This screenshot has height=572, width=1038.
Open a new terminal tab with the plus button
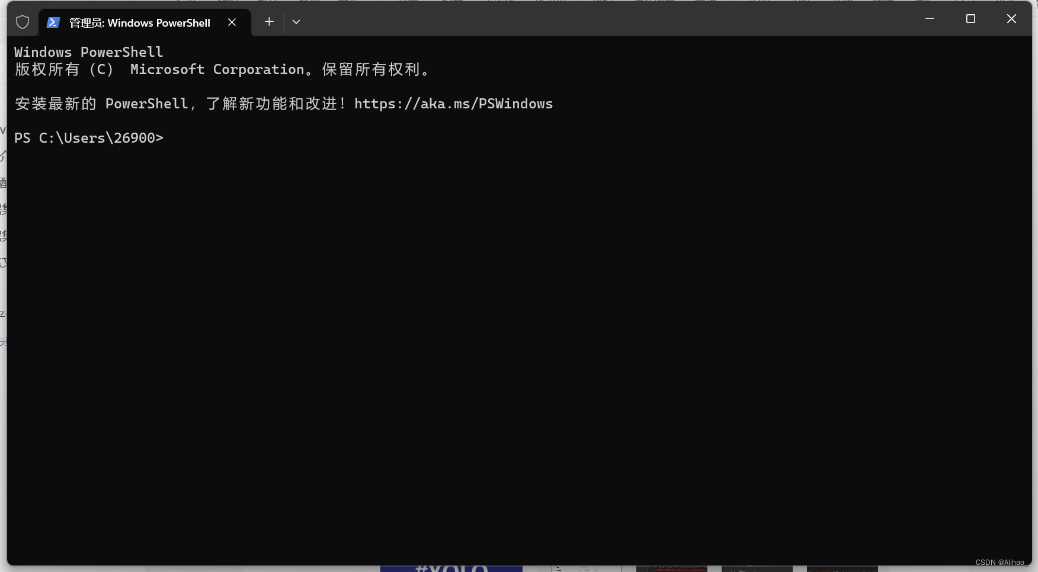tap(269, 22)
